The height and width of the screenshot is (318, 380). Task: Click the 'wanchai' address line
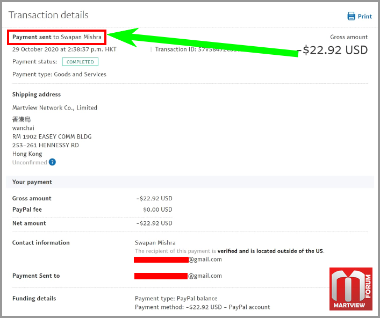click(23, 128)
